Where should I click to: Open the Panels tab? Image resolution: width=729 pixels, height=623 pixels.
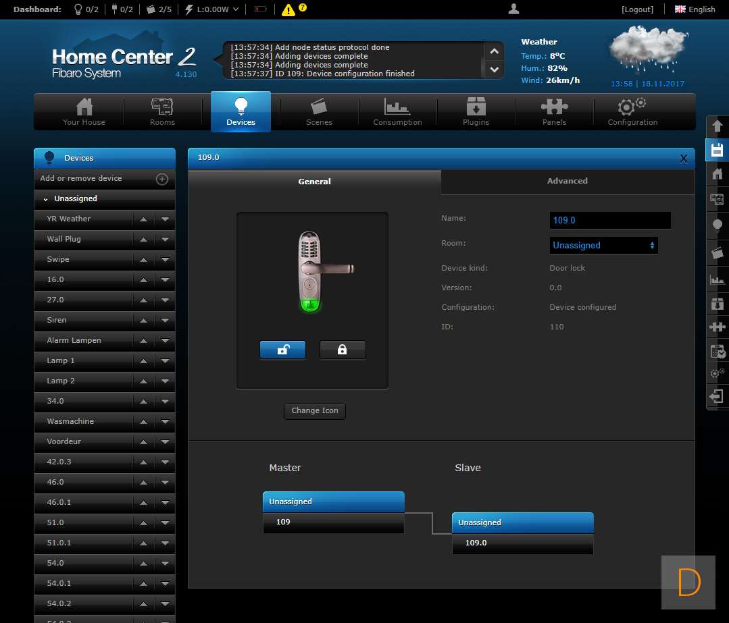pos(554,112)
